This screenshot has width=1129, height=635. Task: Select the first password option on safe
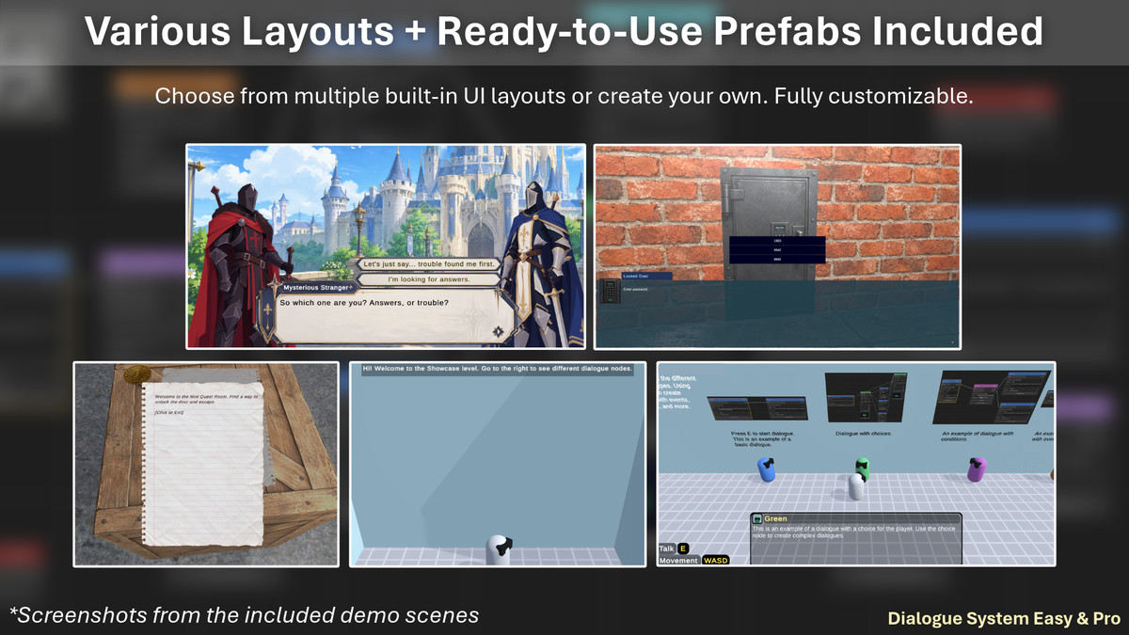777,241
